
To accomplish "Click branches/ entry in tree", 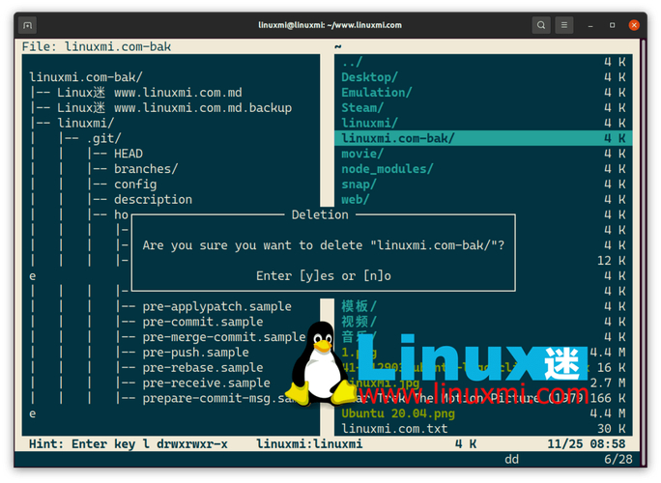I will click(x=146, y=169).
